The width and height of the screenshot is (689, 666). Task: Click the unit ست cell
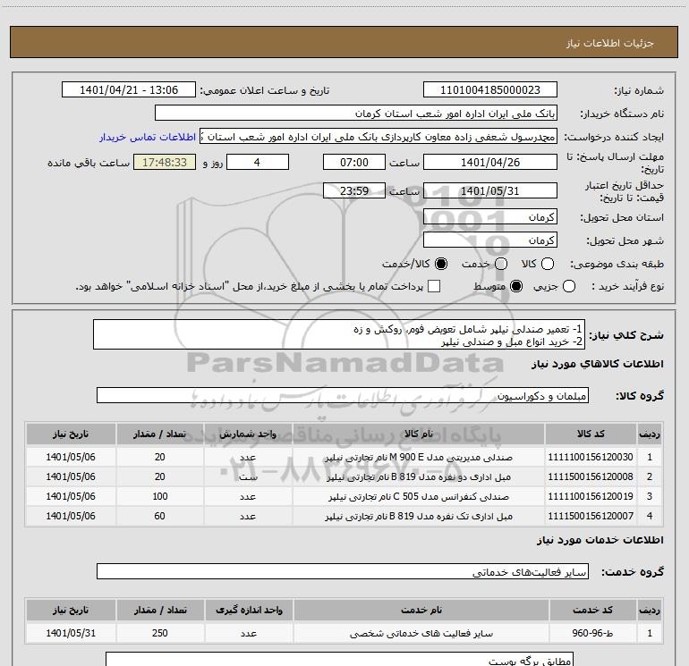(x=248, y=477)
